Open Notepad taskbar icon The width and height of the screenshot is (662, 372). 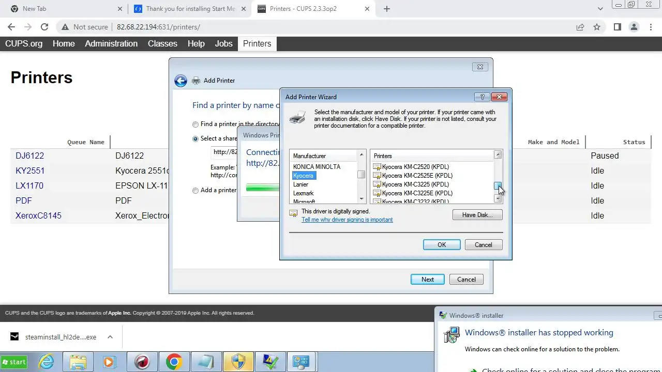(206, 362)
